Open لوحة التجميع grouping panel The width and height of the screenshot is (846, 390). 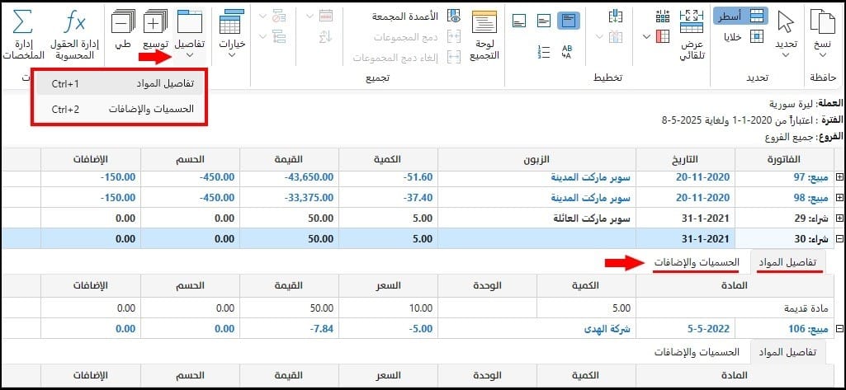(x=484, y=36)
